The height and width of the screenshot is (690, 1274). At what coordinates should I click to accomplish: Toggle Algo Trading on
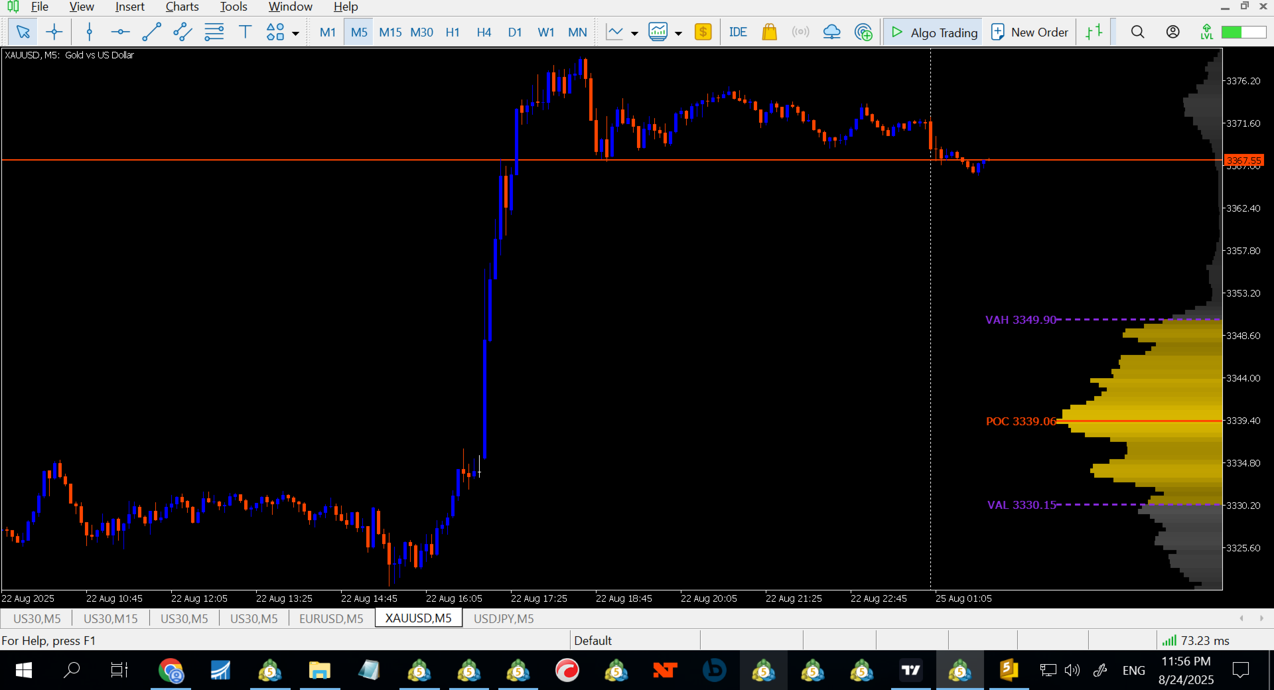[934, 32]
